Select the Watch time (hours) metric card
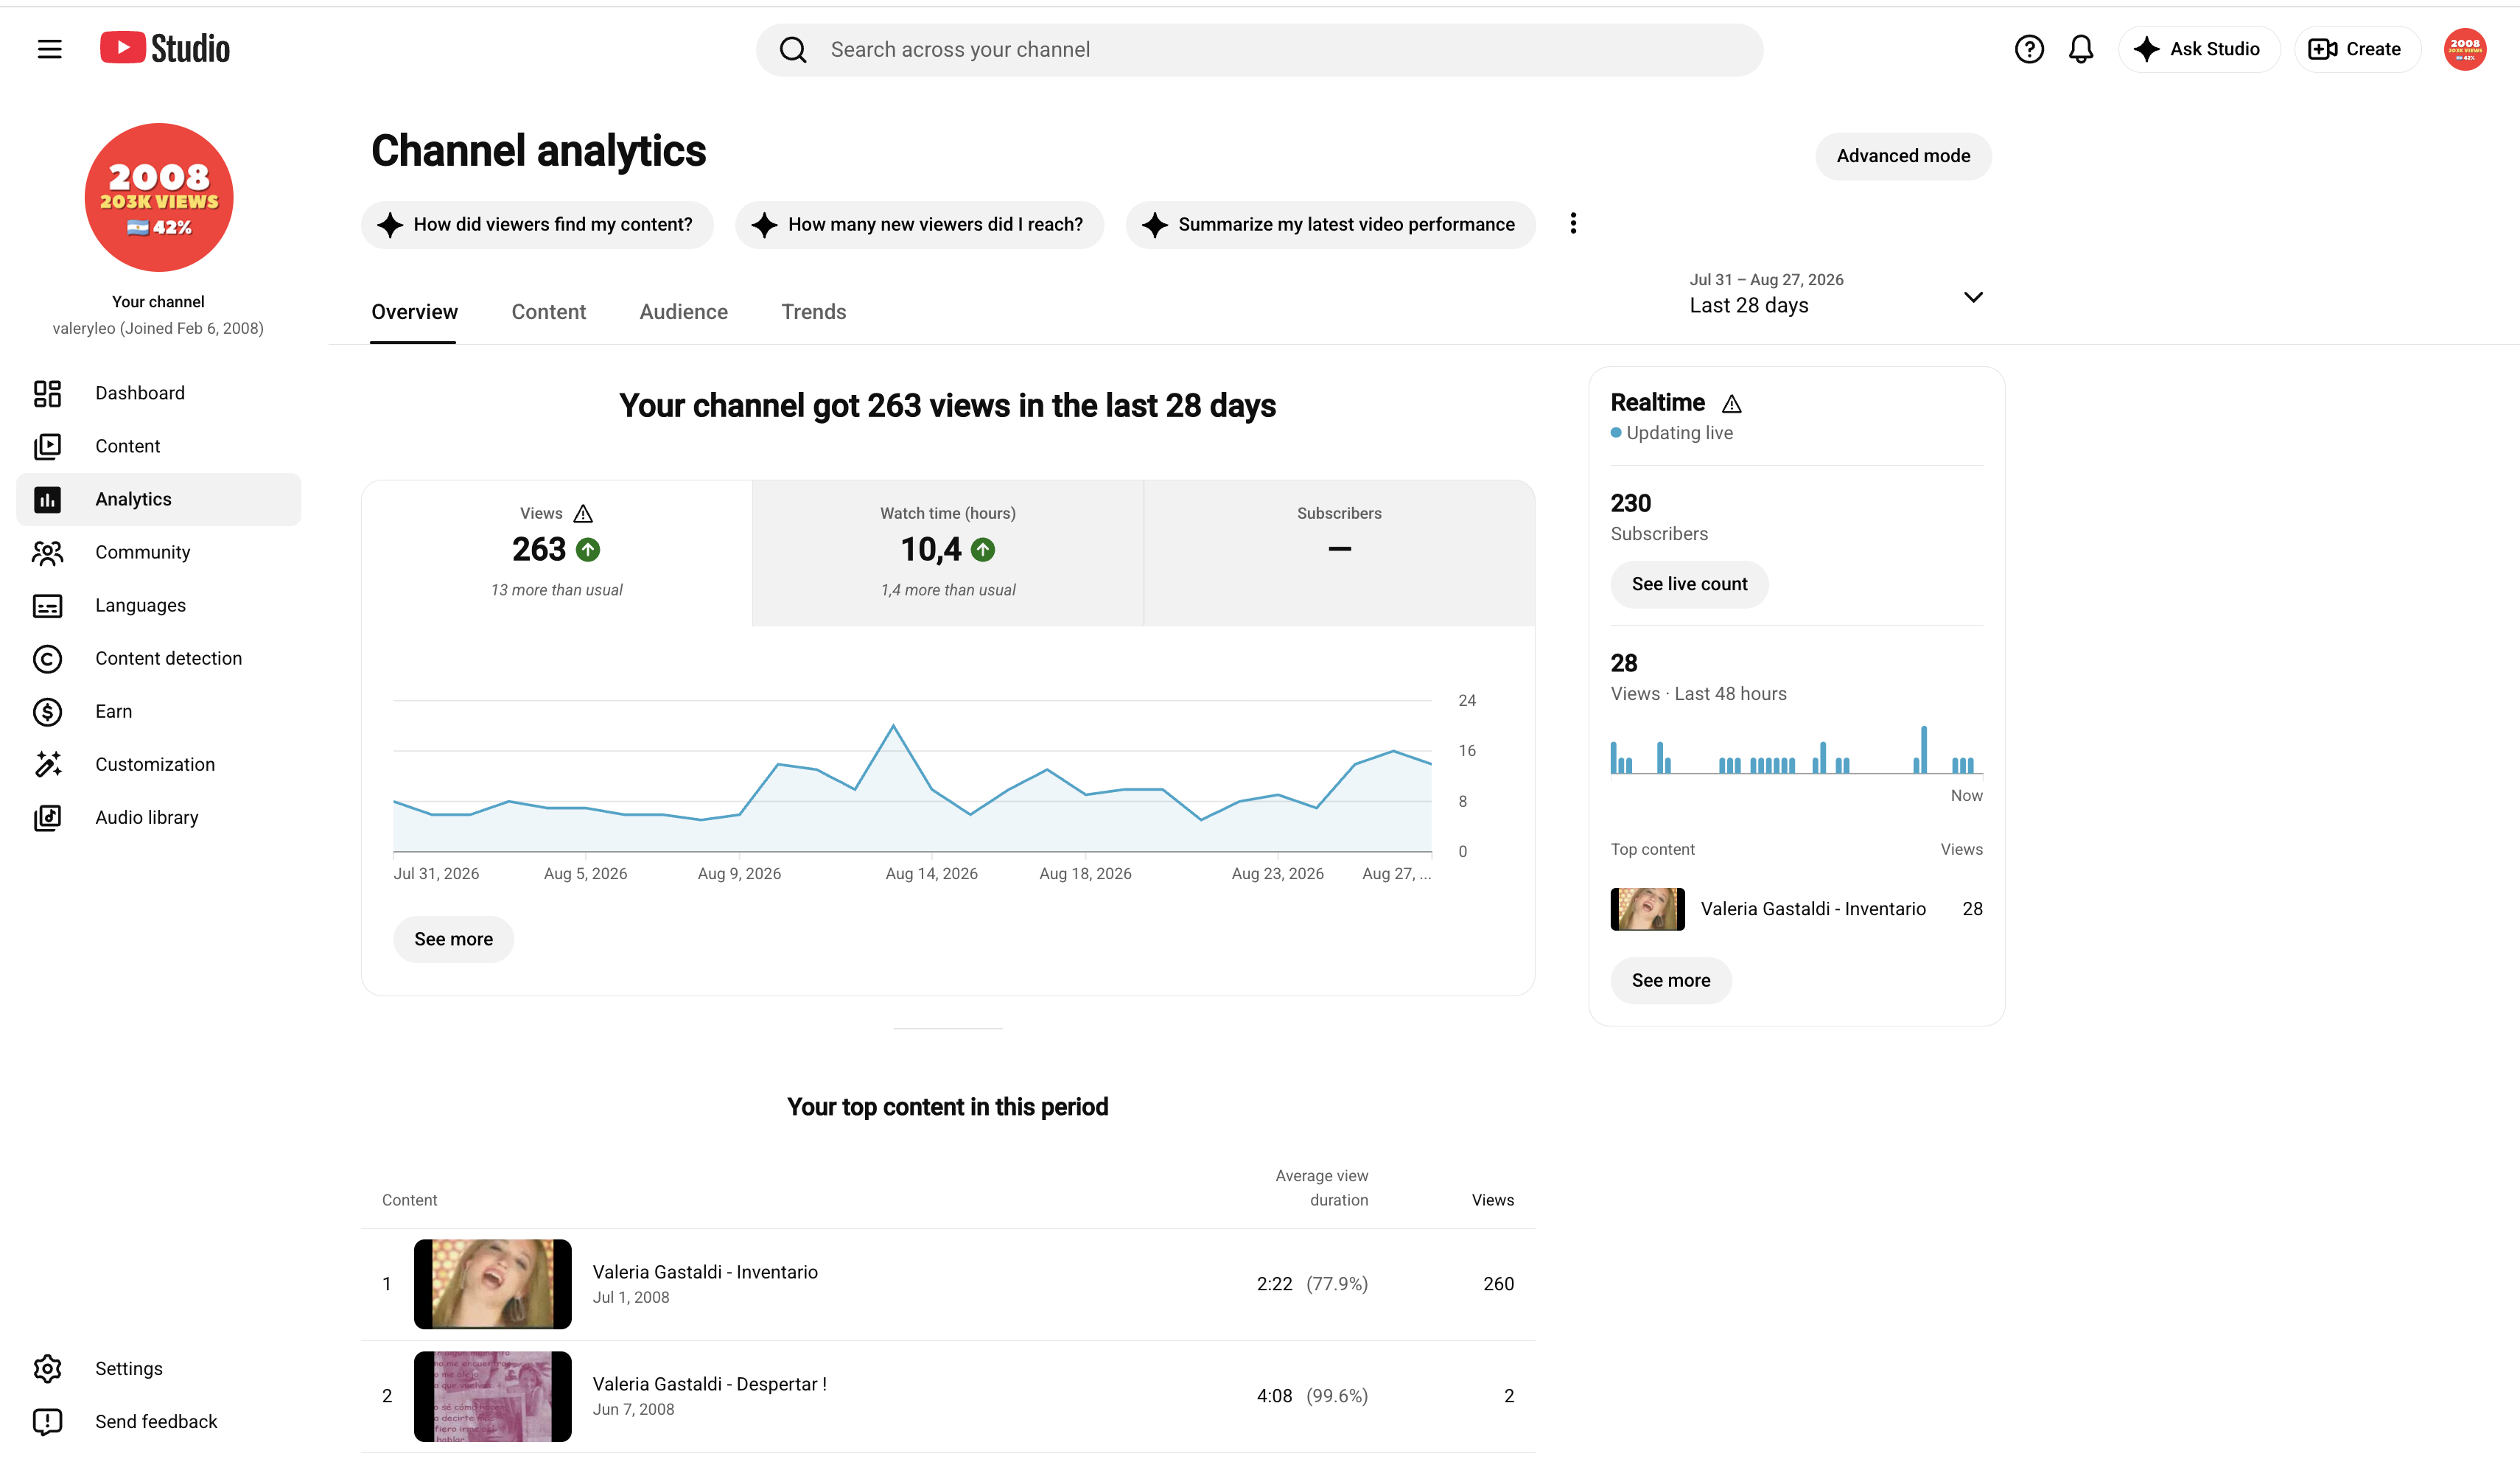2520x1459 pixels. pyautogui.click(x=948, y=553)
